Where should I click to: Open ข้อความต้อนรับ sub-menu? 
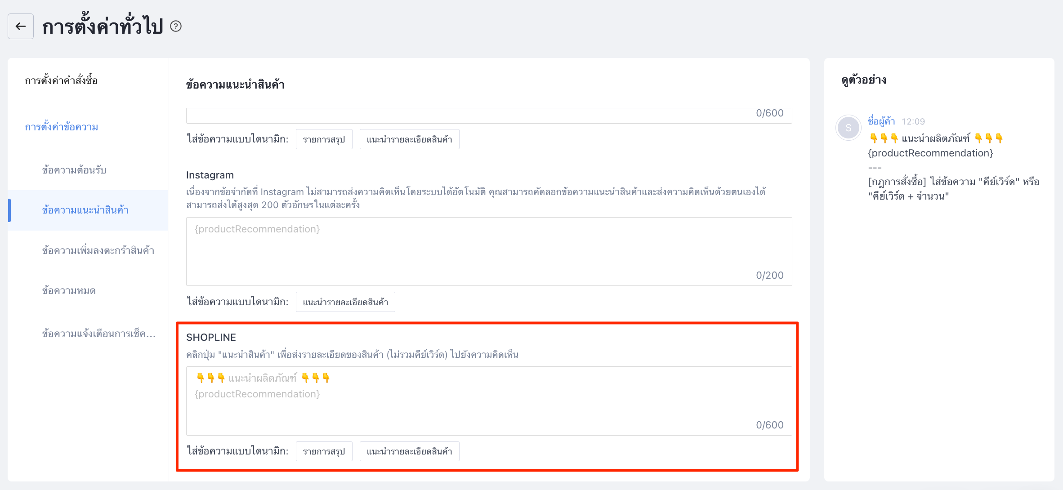pos(74,170)
